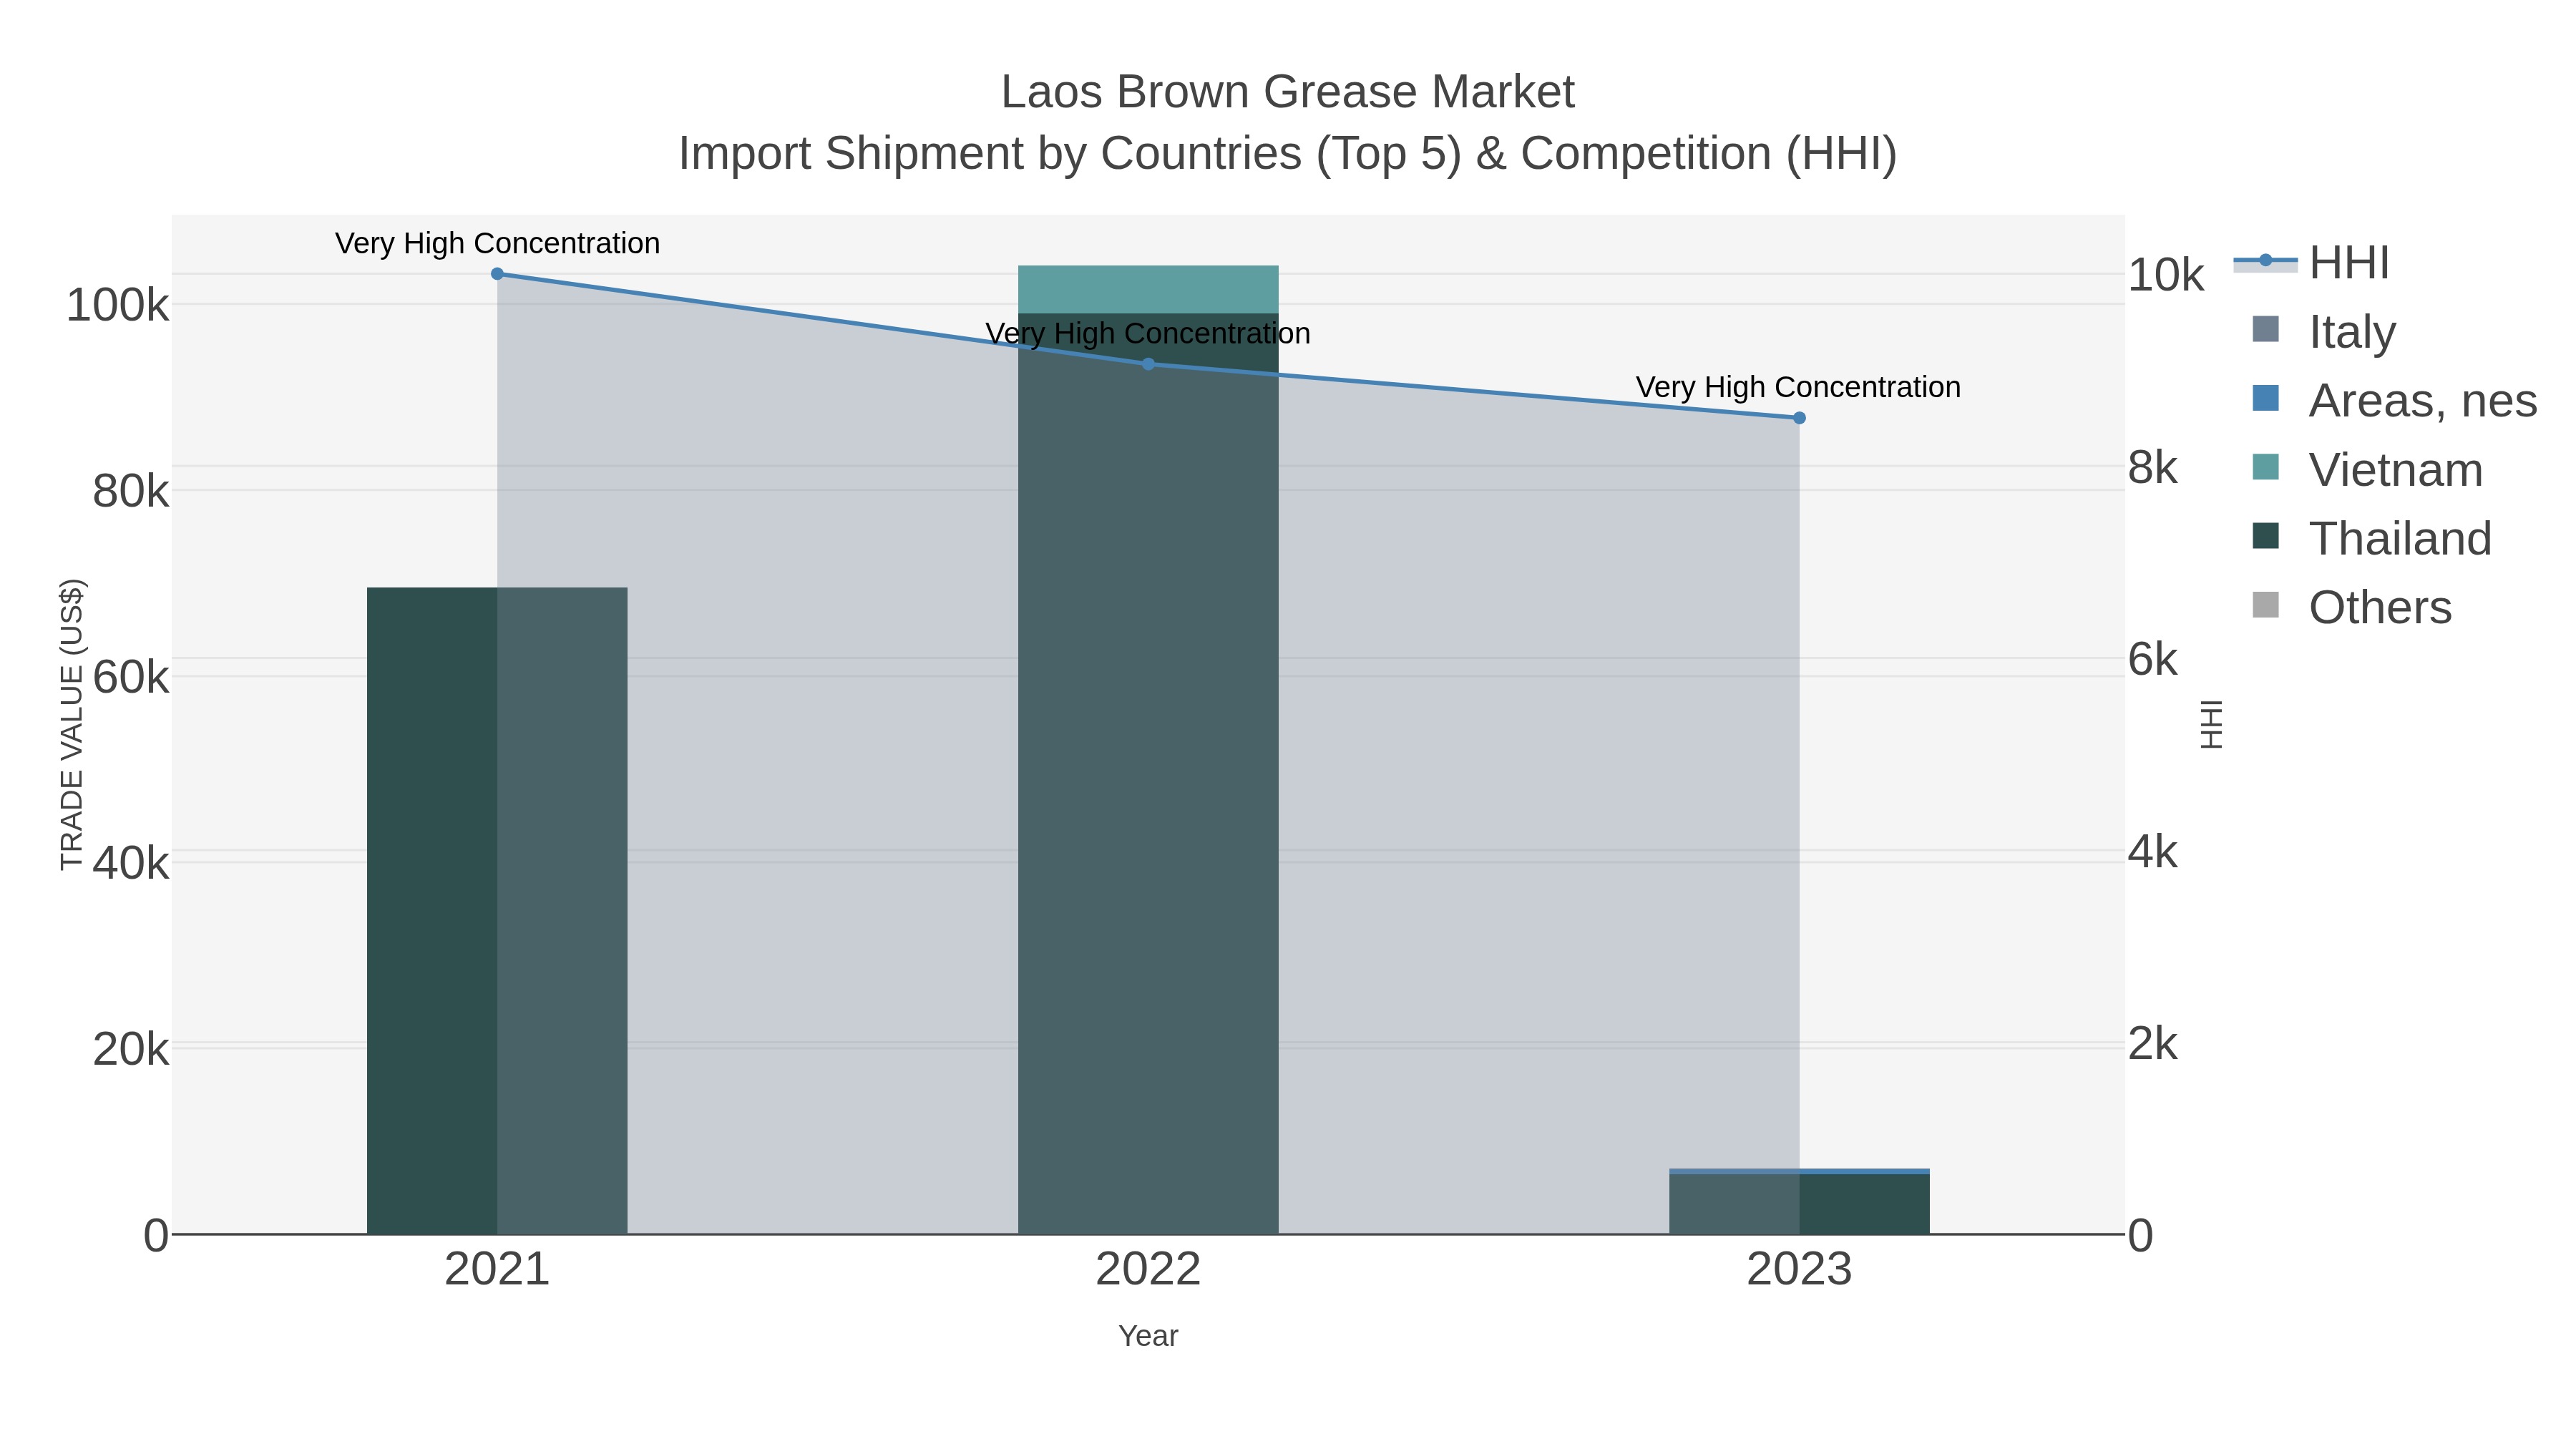This screenshot has height=1449, width=2576.
Task: Click the 2022 Vietnam bar segment on top
Action: coord(1148,289)
